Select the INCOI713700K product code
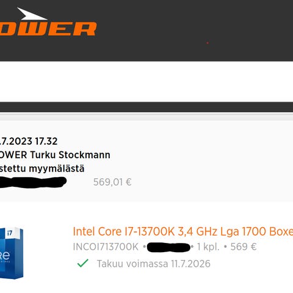Screen dimensions: 293x293 pyautogui.click(x=106, y=247)
